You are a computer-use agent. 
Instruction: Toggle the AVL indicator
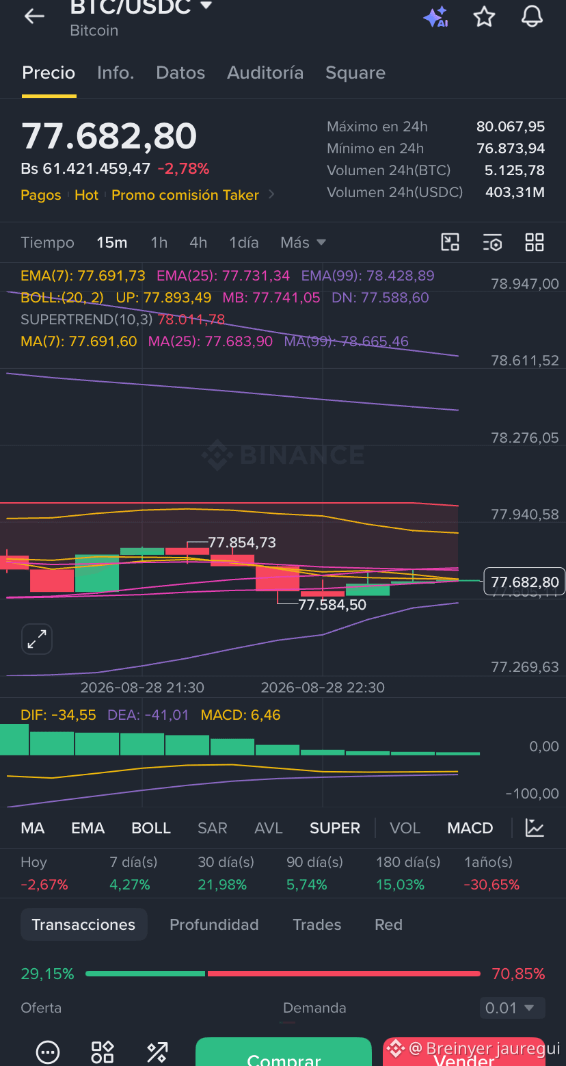(x=269, y=828)
